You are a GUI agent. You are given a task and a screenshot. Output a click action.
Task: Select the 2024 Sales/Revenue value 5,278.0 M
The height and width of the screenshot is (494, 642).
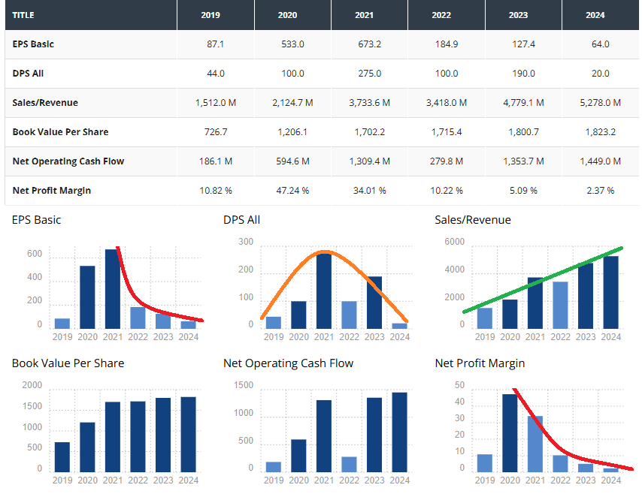pos(600,103)
